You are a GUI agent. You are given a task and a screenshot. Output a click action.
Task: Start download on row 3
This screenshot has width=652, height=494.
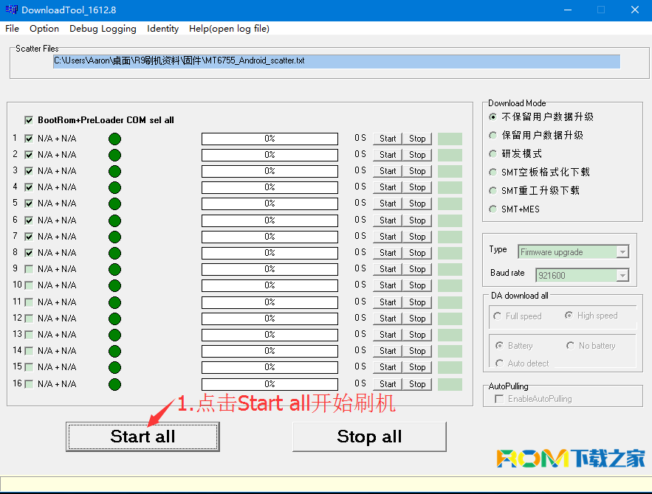pyautogui.click(x=388, y=171)
